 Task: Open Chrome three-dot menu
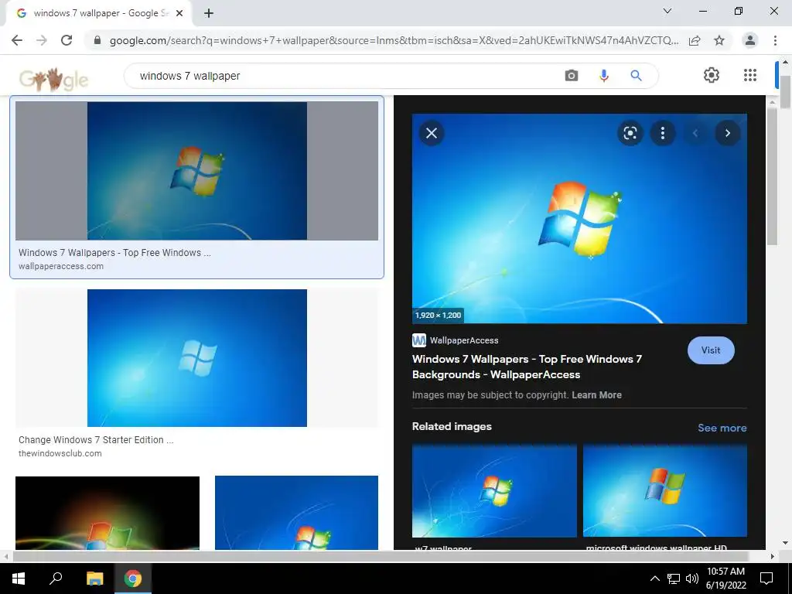point(775,40)
